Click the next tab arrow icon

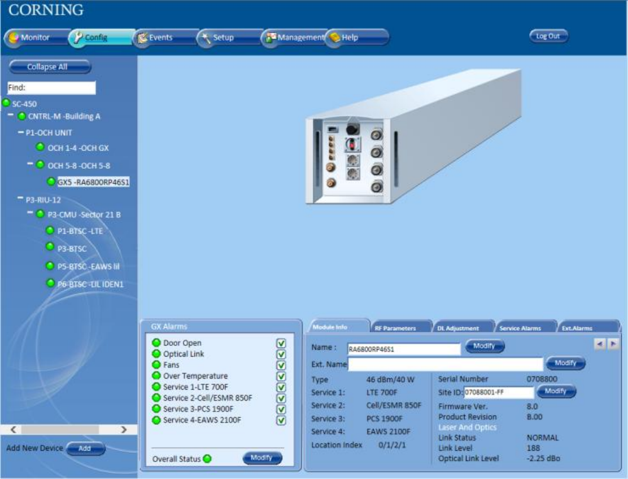point(613,344)
